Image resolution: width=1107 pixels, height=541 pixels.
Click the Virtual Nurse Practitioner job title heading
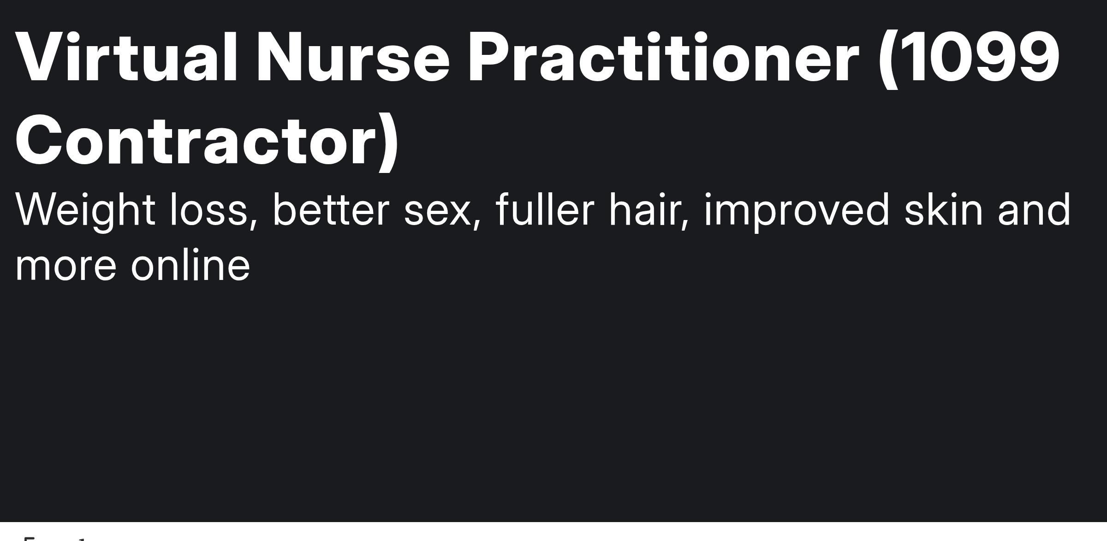[x=537, y=99]
